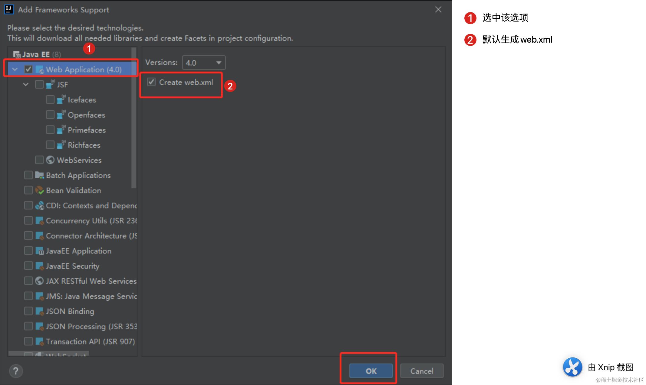Click the JavaEE Application icon

(x=39, y=251)
